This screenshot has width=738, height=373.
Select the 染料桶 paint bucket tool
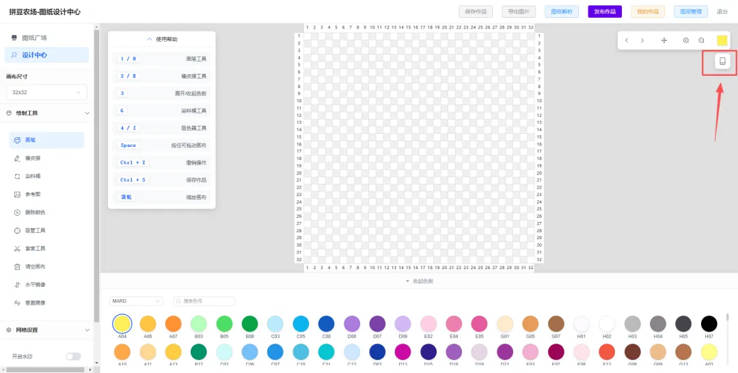coord(46,176)
